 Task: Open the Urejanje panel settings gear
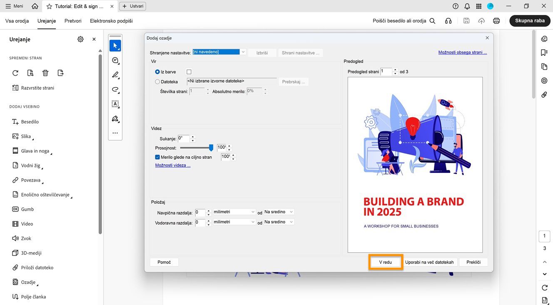tap(80, 39)
